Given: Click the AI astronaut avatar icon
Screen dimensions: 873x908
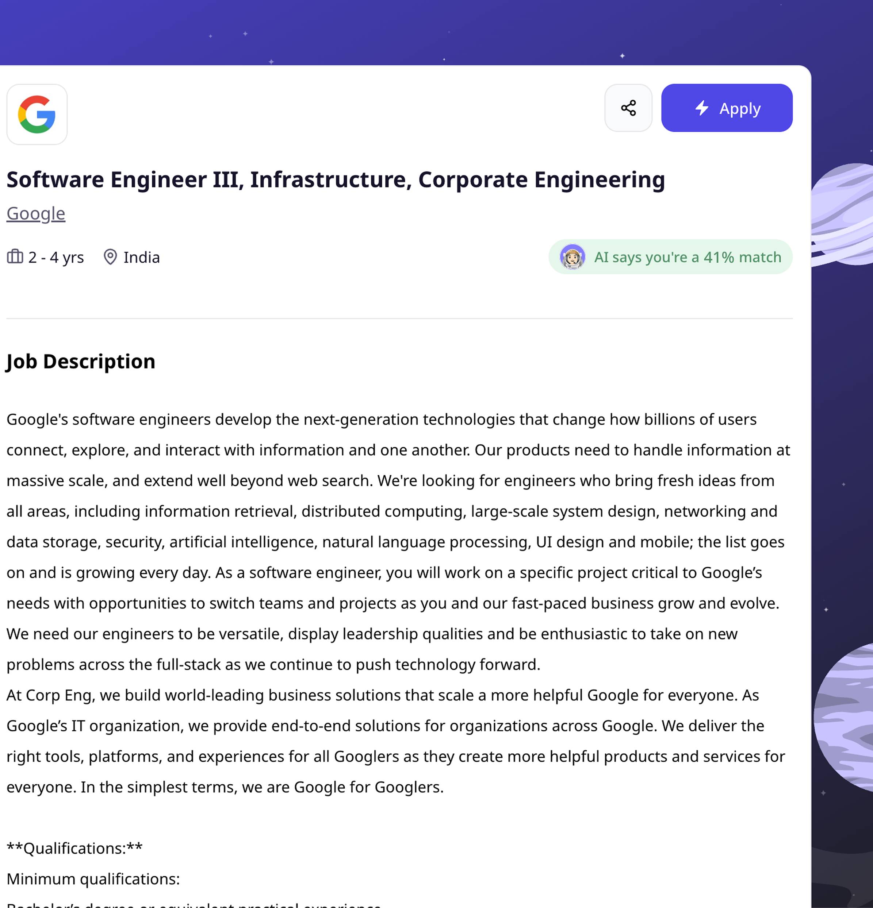Looking at the screenshot, I should [572, 257].
